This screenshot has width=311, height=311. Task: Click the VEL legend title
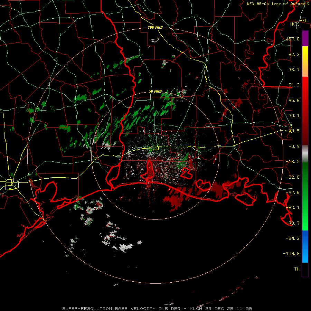tap(304, 21)
